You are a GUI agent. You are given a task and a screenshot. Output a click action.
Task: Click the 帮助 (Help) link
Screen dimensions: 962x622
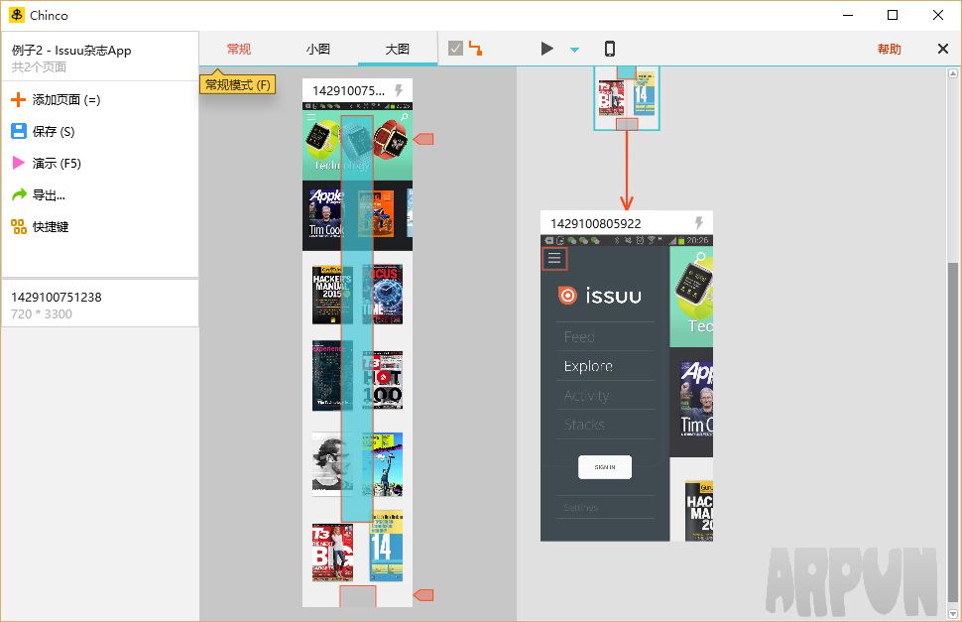pyautogui.click(x=889, y=49)
